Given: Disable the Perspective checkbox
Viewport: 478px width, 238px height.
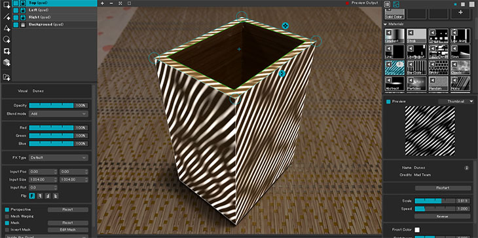Looking at the screenshot, I should click(7, 210).
